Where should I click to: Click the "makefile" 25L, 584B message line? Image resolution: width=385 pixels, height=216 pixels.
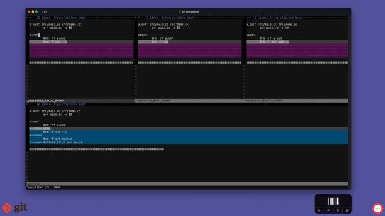(x=43, y=187)
